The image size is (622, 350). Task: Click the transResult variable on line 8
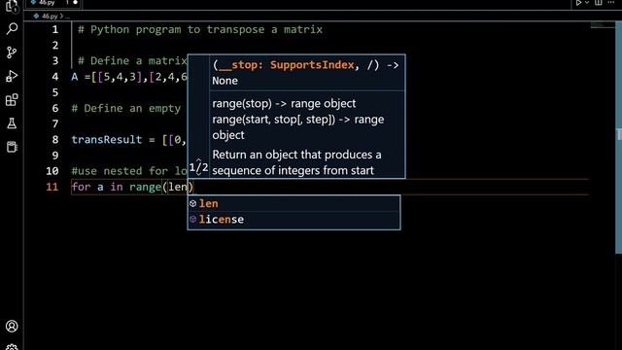[106, 140]
